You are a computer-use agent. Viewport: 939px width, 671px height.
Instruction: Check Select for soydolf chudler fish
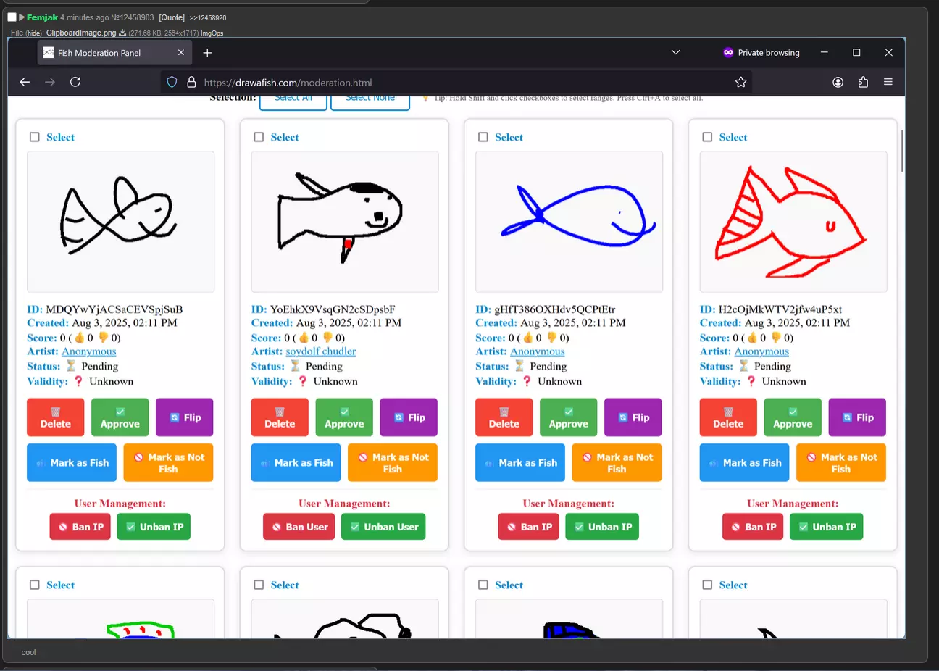click(x=259, y=137)
